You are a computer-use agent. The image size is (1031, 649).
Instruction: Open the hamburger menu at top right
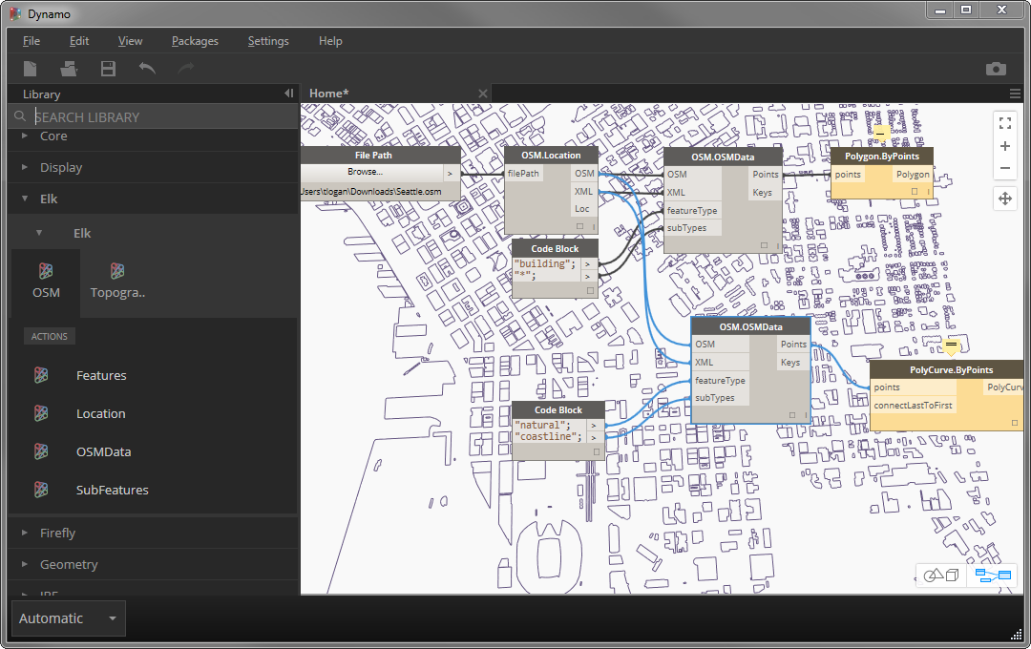pyautogui.click(x=1014, y=93)
